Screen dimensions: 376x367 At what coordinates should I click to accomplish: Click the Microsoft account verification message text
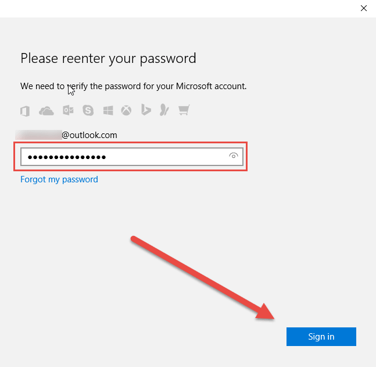tap(133, 86)
